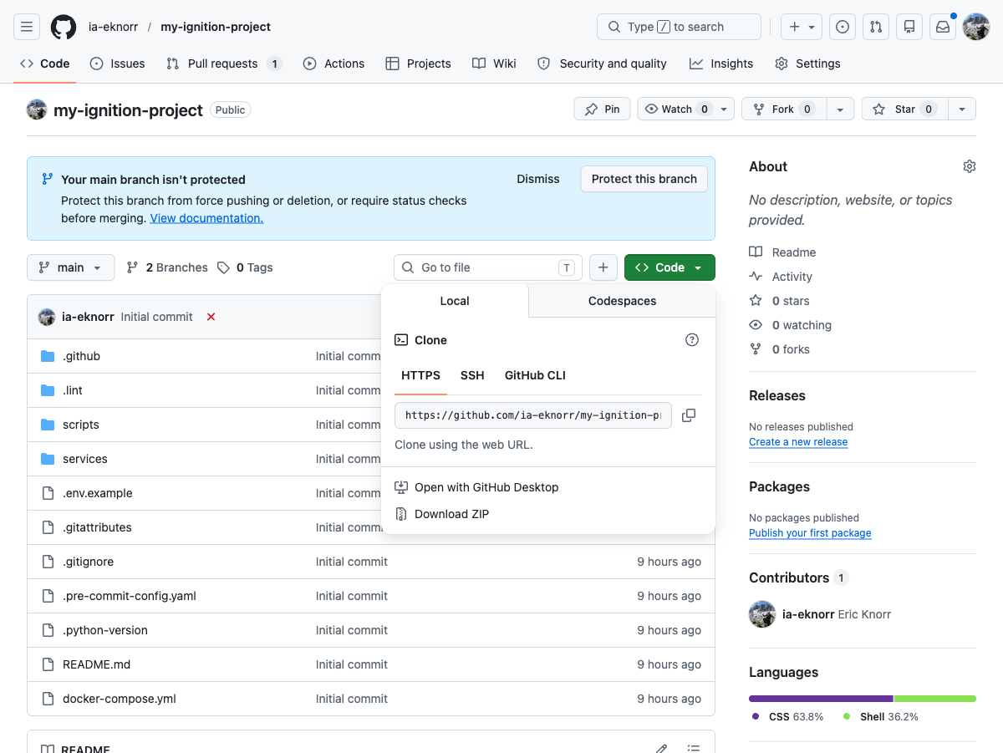Open the Insights tab
This screenshot has width=1003, height=753.
coord(721,64)
